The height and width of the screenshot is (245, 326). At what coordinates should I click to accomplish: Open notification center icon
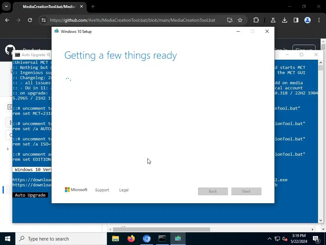click(x=316, y=239)
